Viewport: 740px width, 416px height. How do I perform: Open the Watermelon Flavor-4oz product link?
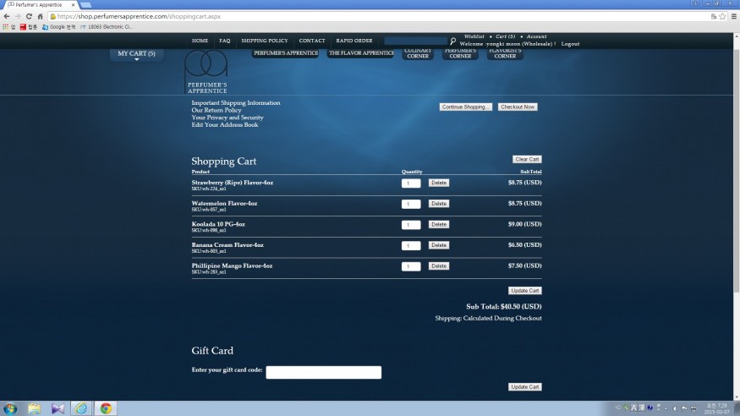pos(224,203)
